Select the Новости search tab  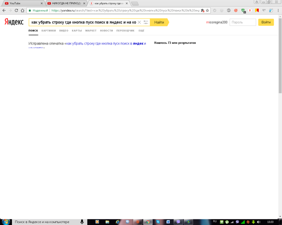pos(106,31)
